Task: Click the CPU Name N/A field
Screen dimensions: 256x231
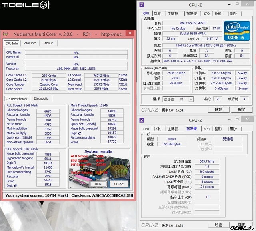Action: click(76, 53)
